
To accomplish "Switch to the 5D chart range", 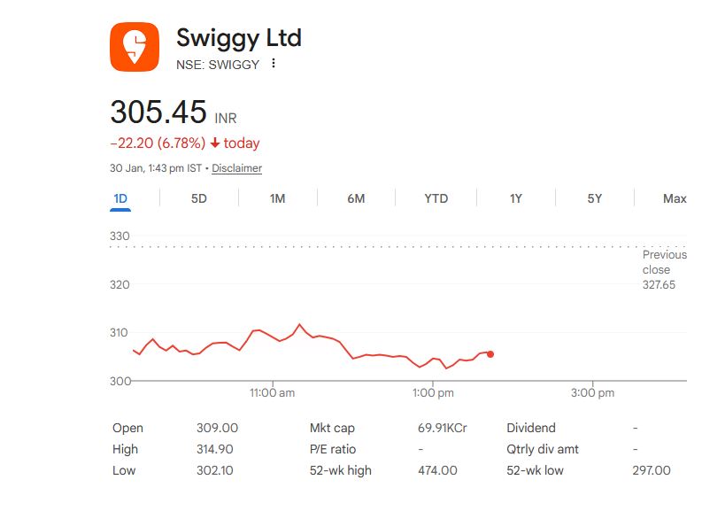I will pos(199,198).
